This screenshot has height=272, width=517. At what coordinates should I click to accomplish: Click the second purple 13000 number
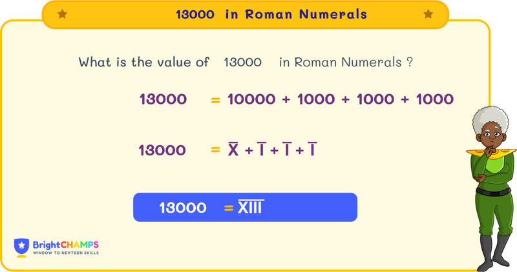coord(162,151)
